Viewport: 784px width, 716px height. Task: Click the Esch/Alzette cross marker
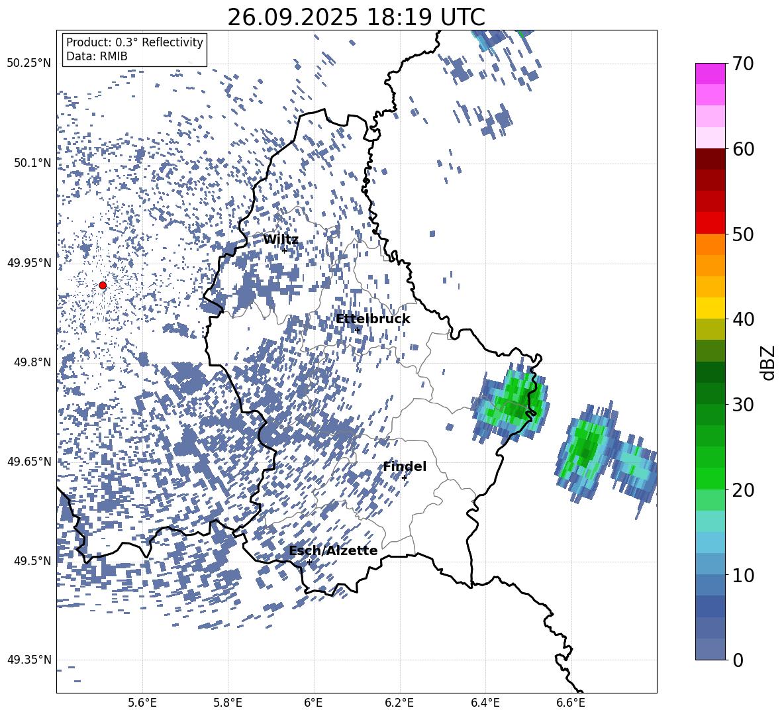coord(309,562)
